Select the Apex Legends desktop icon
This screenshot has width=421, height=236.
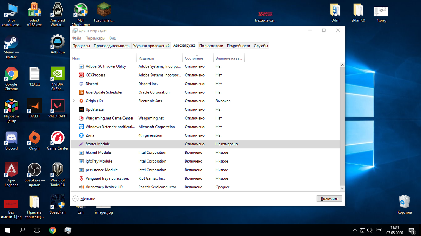(11, 175)
